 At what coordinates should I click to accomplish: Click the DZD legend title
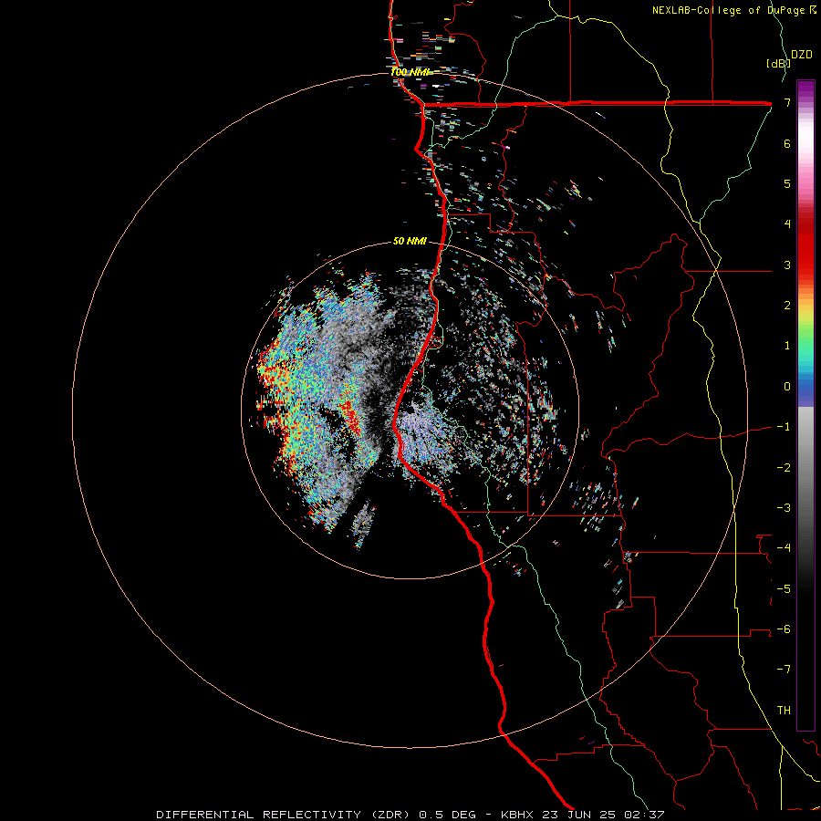point(802,55)
